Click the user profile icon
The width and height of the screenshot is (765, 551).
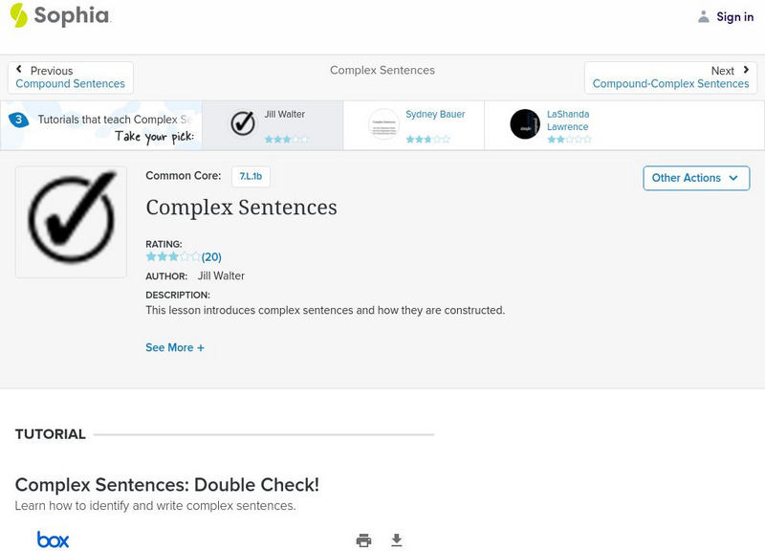[x=704, y=16]
